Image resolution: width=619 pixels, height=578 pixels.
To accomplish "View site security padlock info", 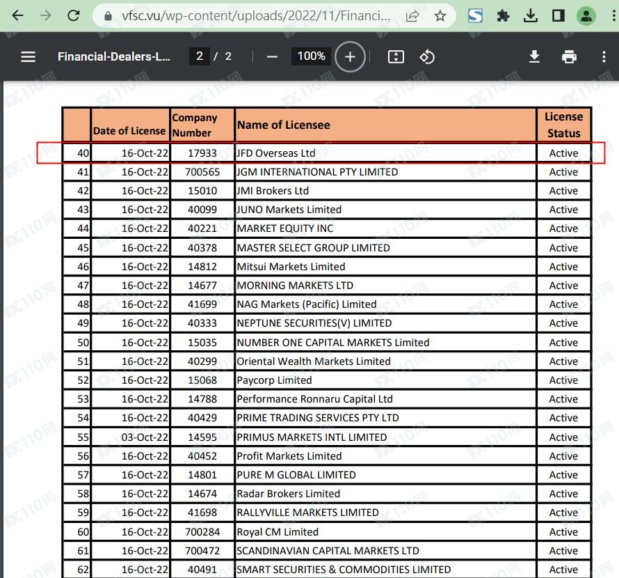I will (108, 16).
